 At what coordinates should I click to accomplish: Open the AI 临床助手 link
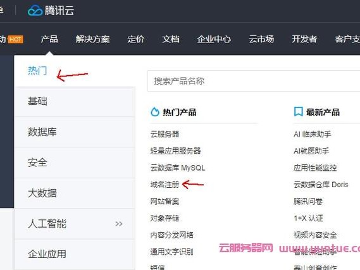[313, 134]
